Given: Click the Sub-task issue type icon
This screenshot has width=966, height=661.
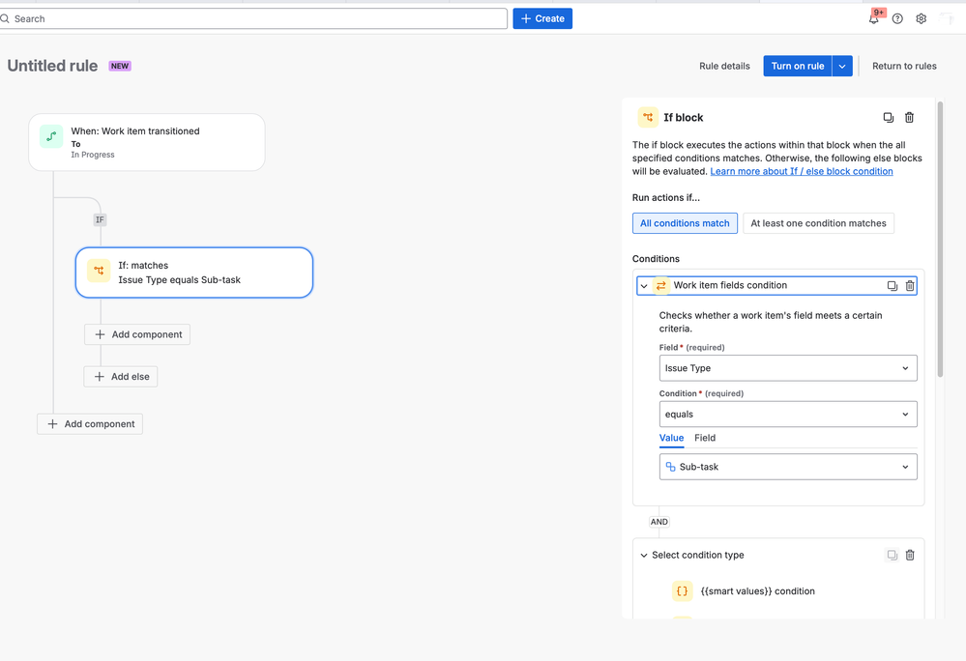Looking at the screenshot, I should click(x=670, y=467).
